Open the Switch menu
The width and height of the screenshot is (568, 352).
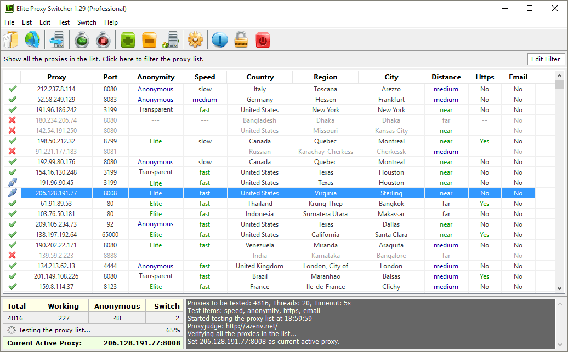tap(87, 22)
